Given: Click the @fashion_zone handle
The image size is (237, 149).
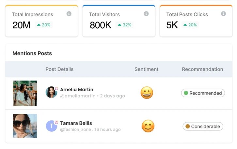Looking at the screenshot, I should [x=75, y=129].
